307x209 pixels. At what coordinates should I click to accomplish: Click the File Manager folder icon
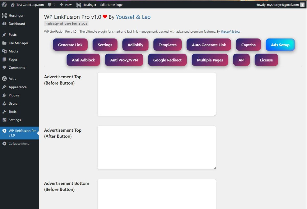click(4, 43)
